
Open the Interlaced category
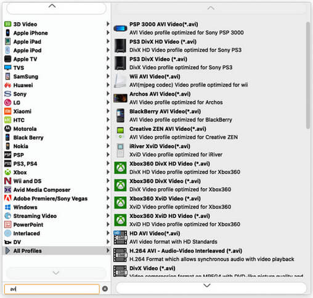[x=57, y=233]
